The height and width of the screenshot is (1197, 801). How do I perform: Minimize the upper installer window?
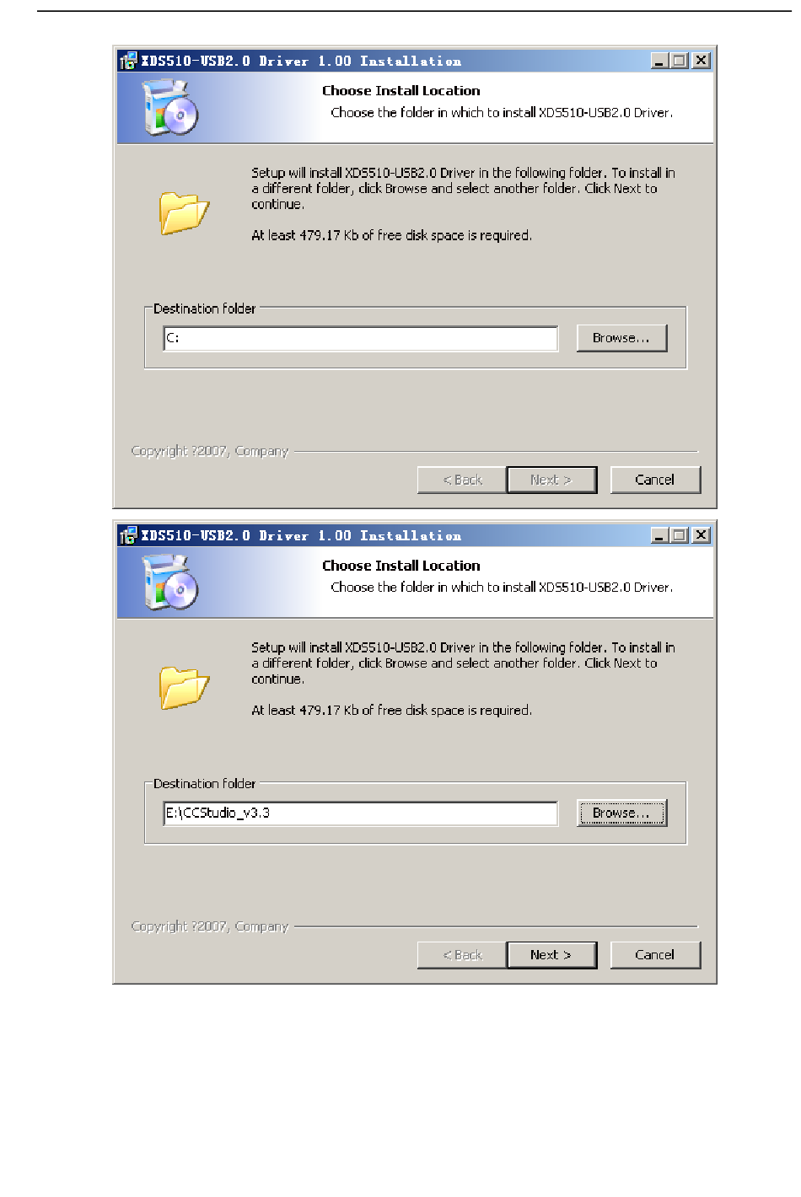click(x=659, y=61)
